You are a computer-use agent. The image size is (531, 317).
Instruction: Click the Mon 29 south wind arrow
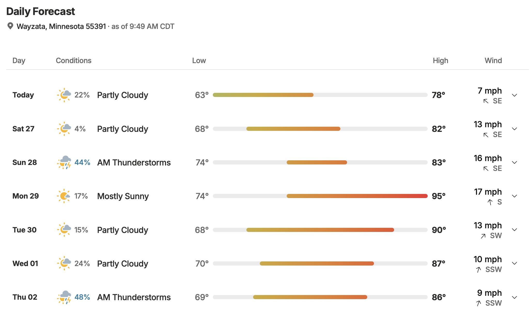490,202
